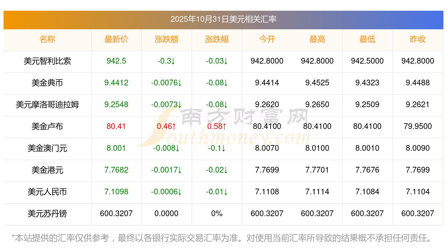
Task: Click opening value 8.0070
Action: tap(267, 148)
